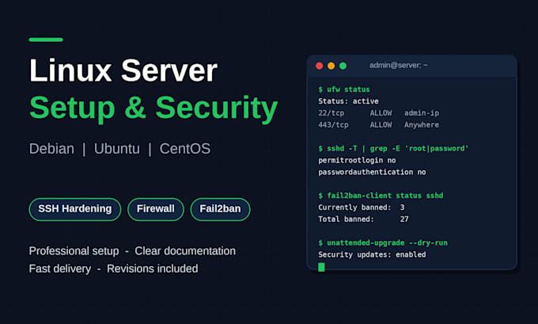
Task: Select the SSH Hardening pill
Action: click(75, 209)
